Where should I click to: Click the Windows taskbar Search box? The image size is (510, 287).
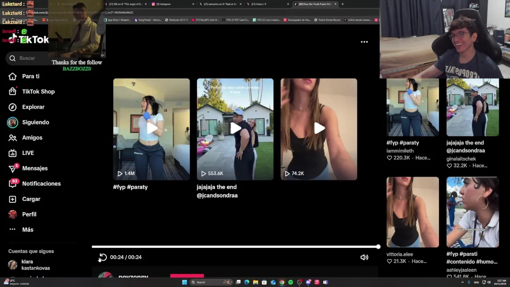tap(211, 282)
